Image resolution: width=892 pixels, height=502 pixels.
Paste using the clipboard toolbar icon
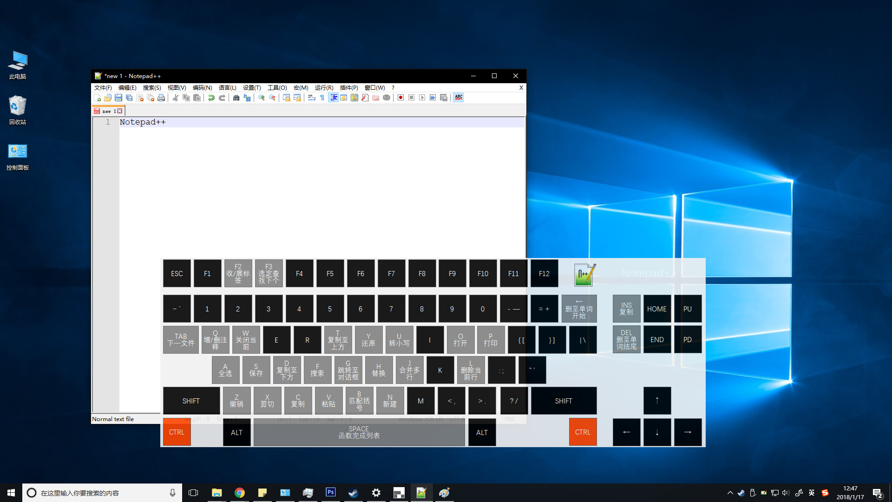click(x=197, y=98)
